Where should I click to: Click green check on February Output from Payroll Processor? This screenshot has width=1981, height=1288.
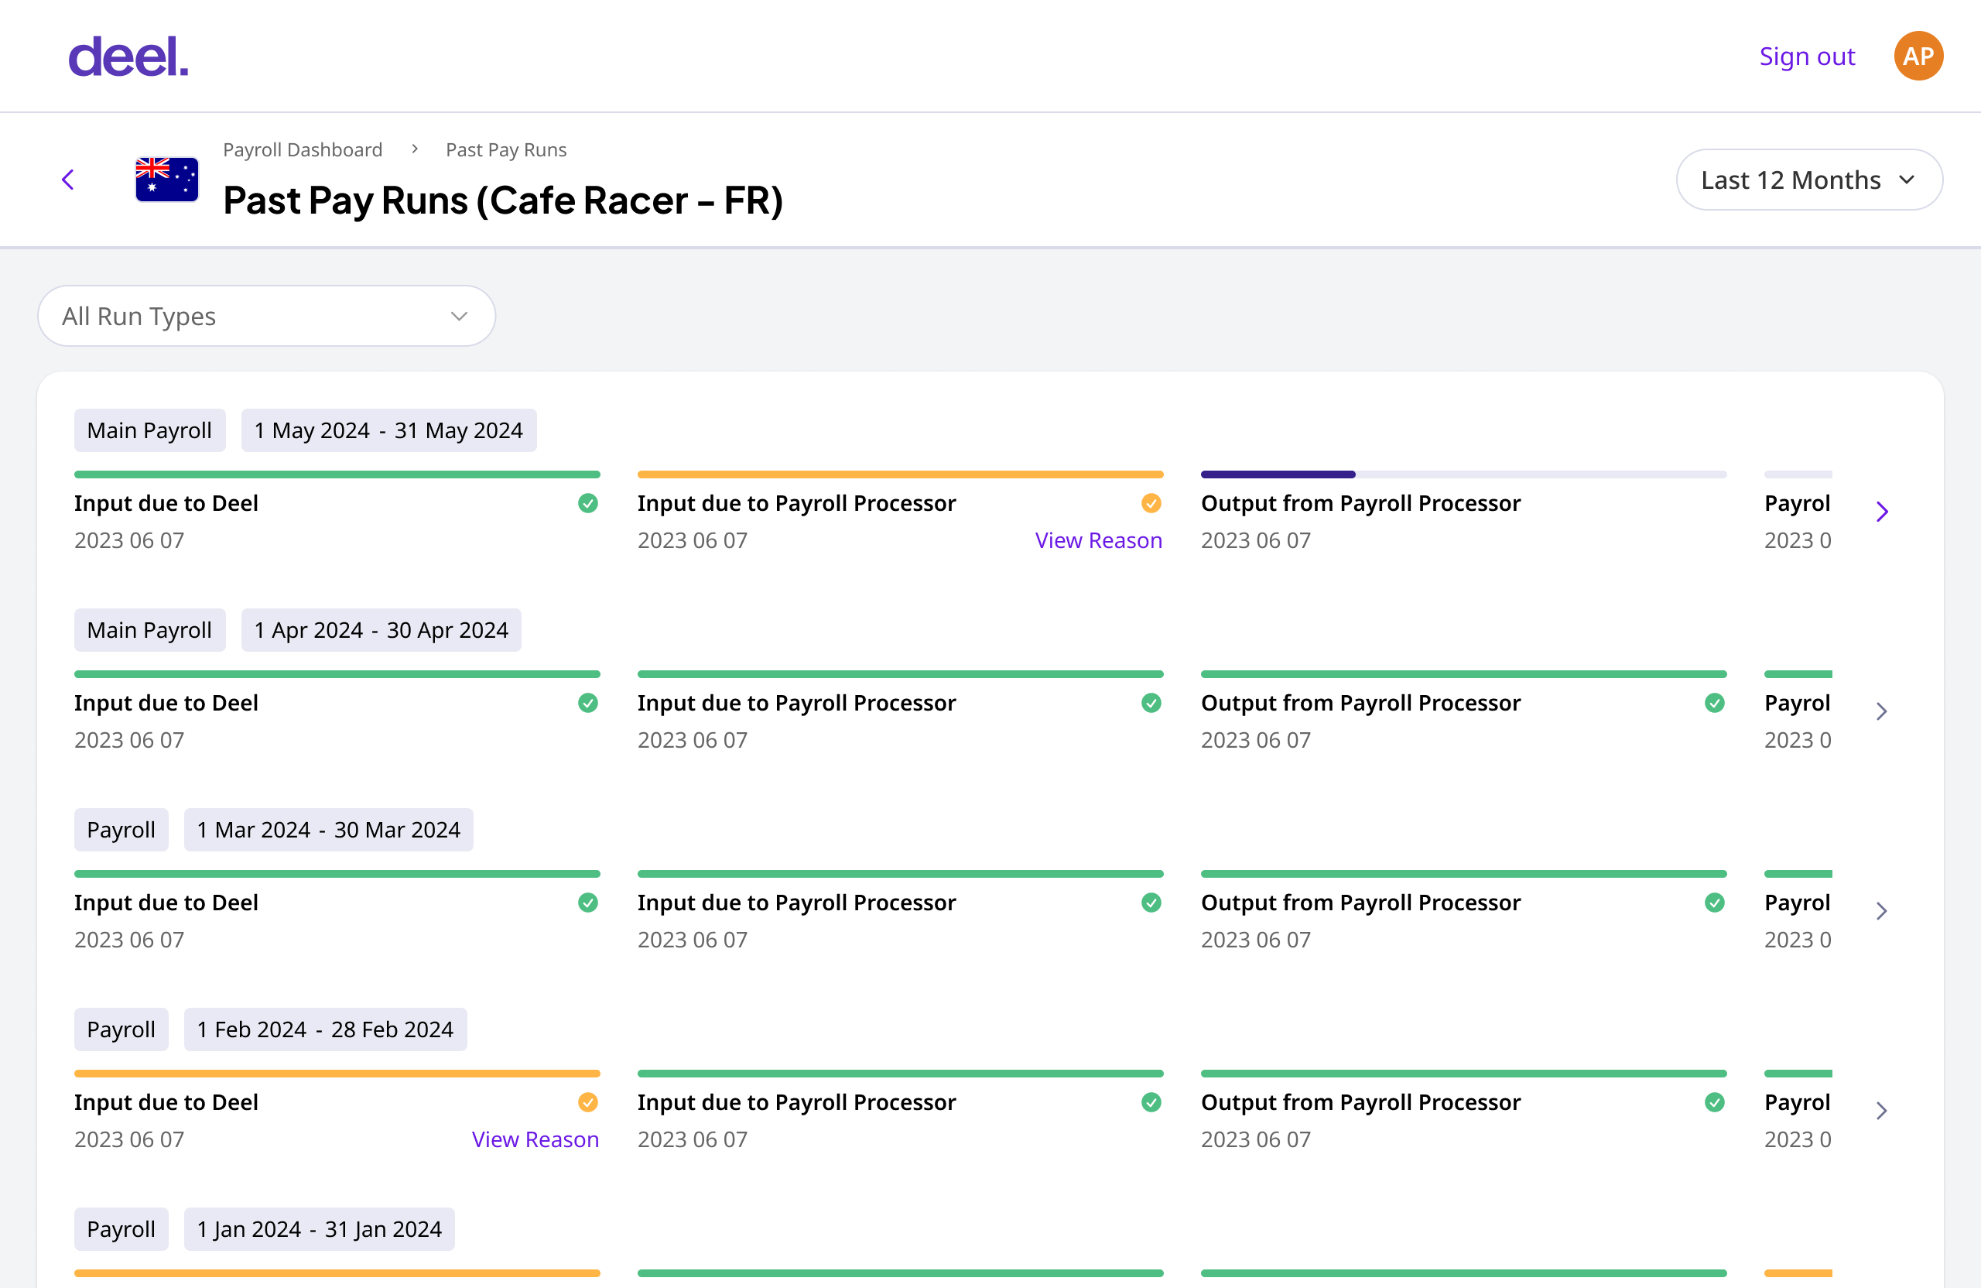click(1715, 1102)
